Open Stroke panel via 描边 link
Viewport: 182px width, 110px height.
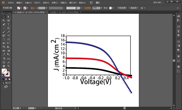33,8
